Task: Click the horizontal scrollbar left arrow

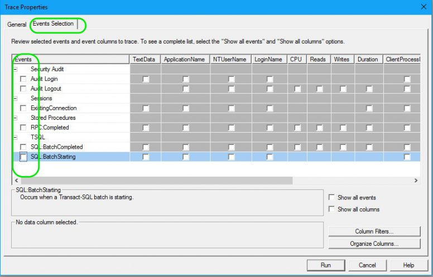Action: pyautogui.click(x=17, y=181)
